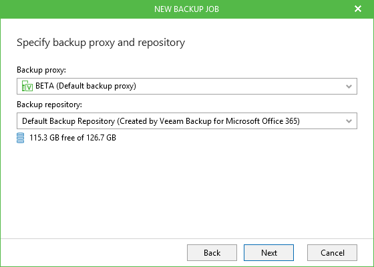Cancel the new backup job wizard
The width and height of the screenshot is (374, 267).
(332, 253)
